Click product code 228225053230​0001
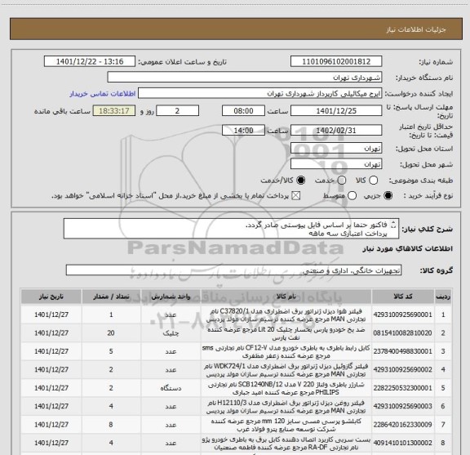This screenshot has width=470, height=455. [x=402, y=388]
